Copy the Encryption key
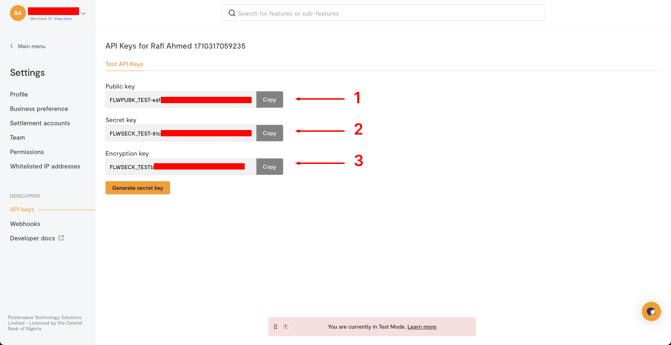671x345 pixels. tap(269, 167)
